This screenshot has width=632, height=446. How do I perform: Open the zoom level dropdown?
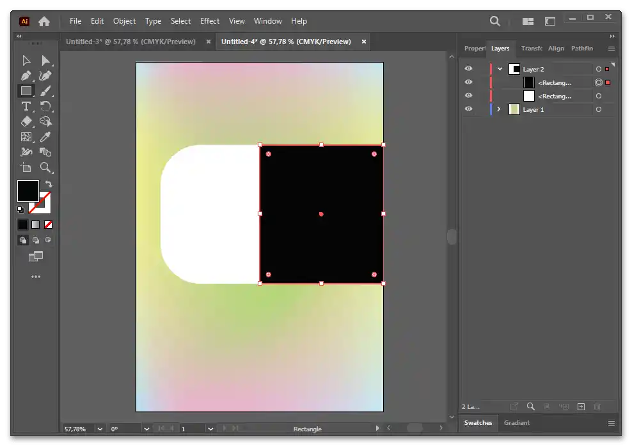click(100, 429)
